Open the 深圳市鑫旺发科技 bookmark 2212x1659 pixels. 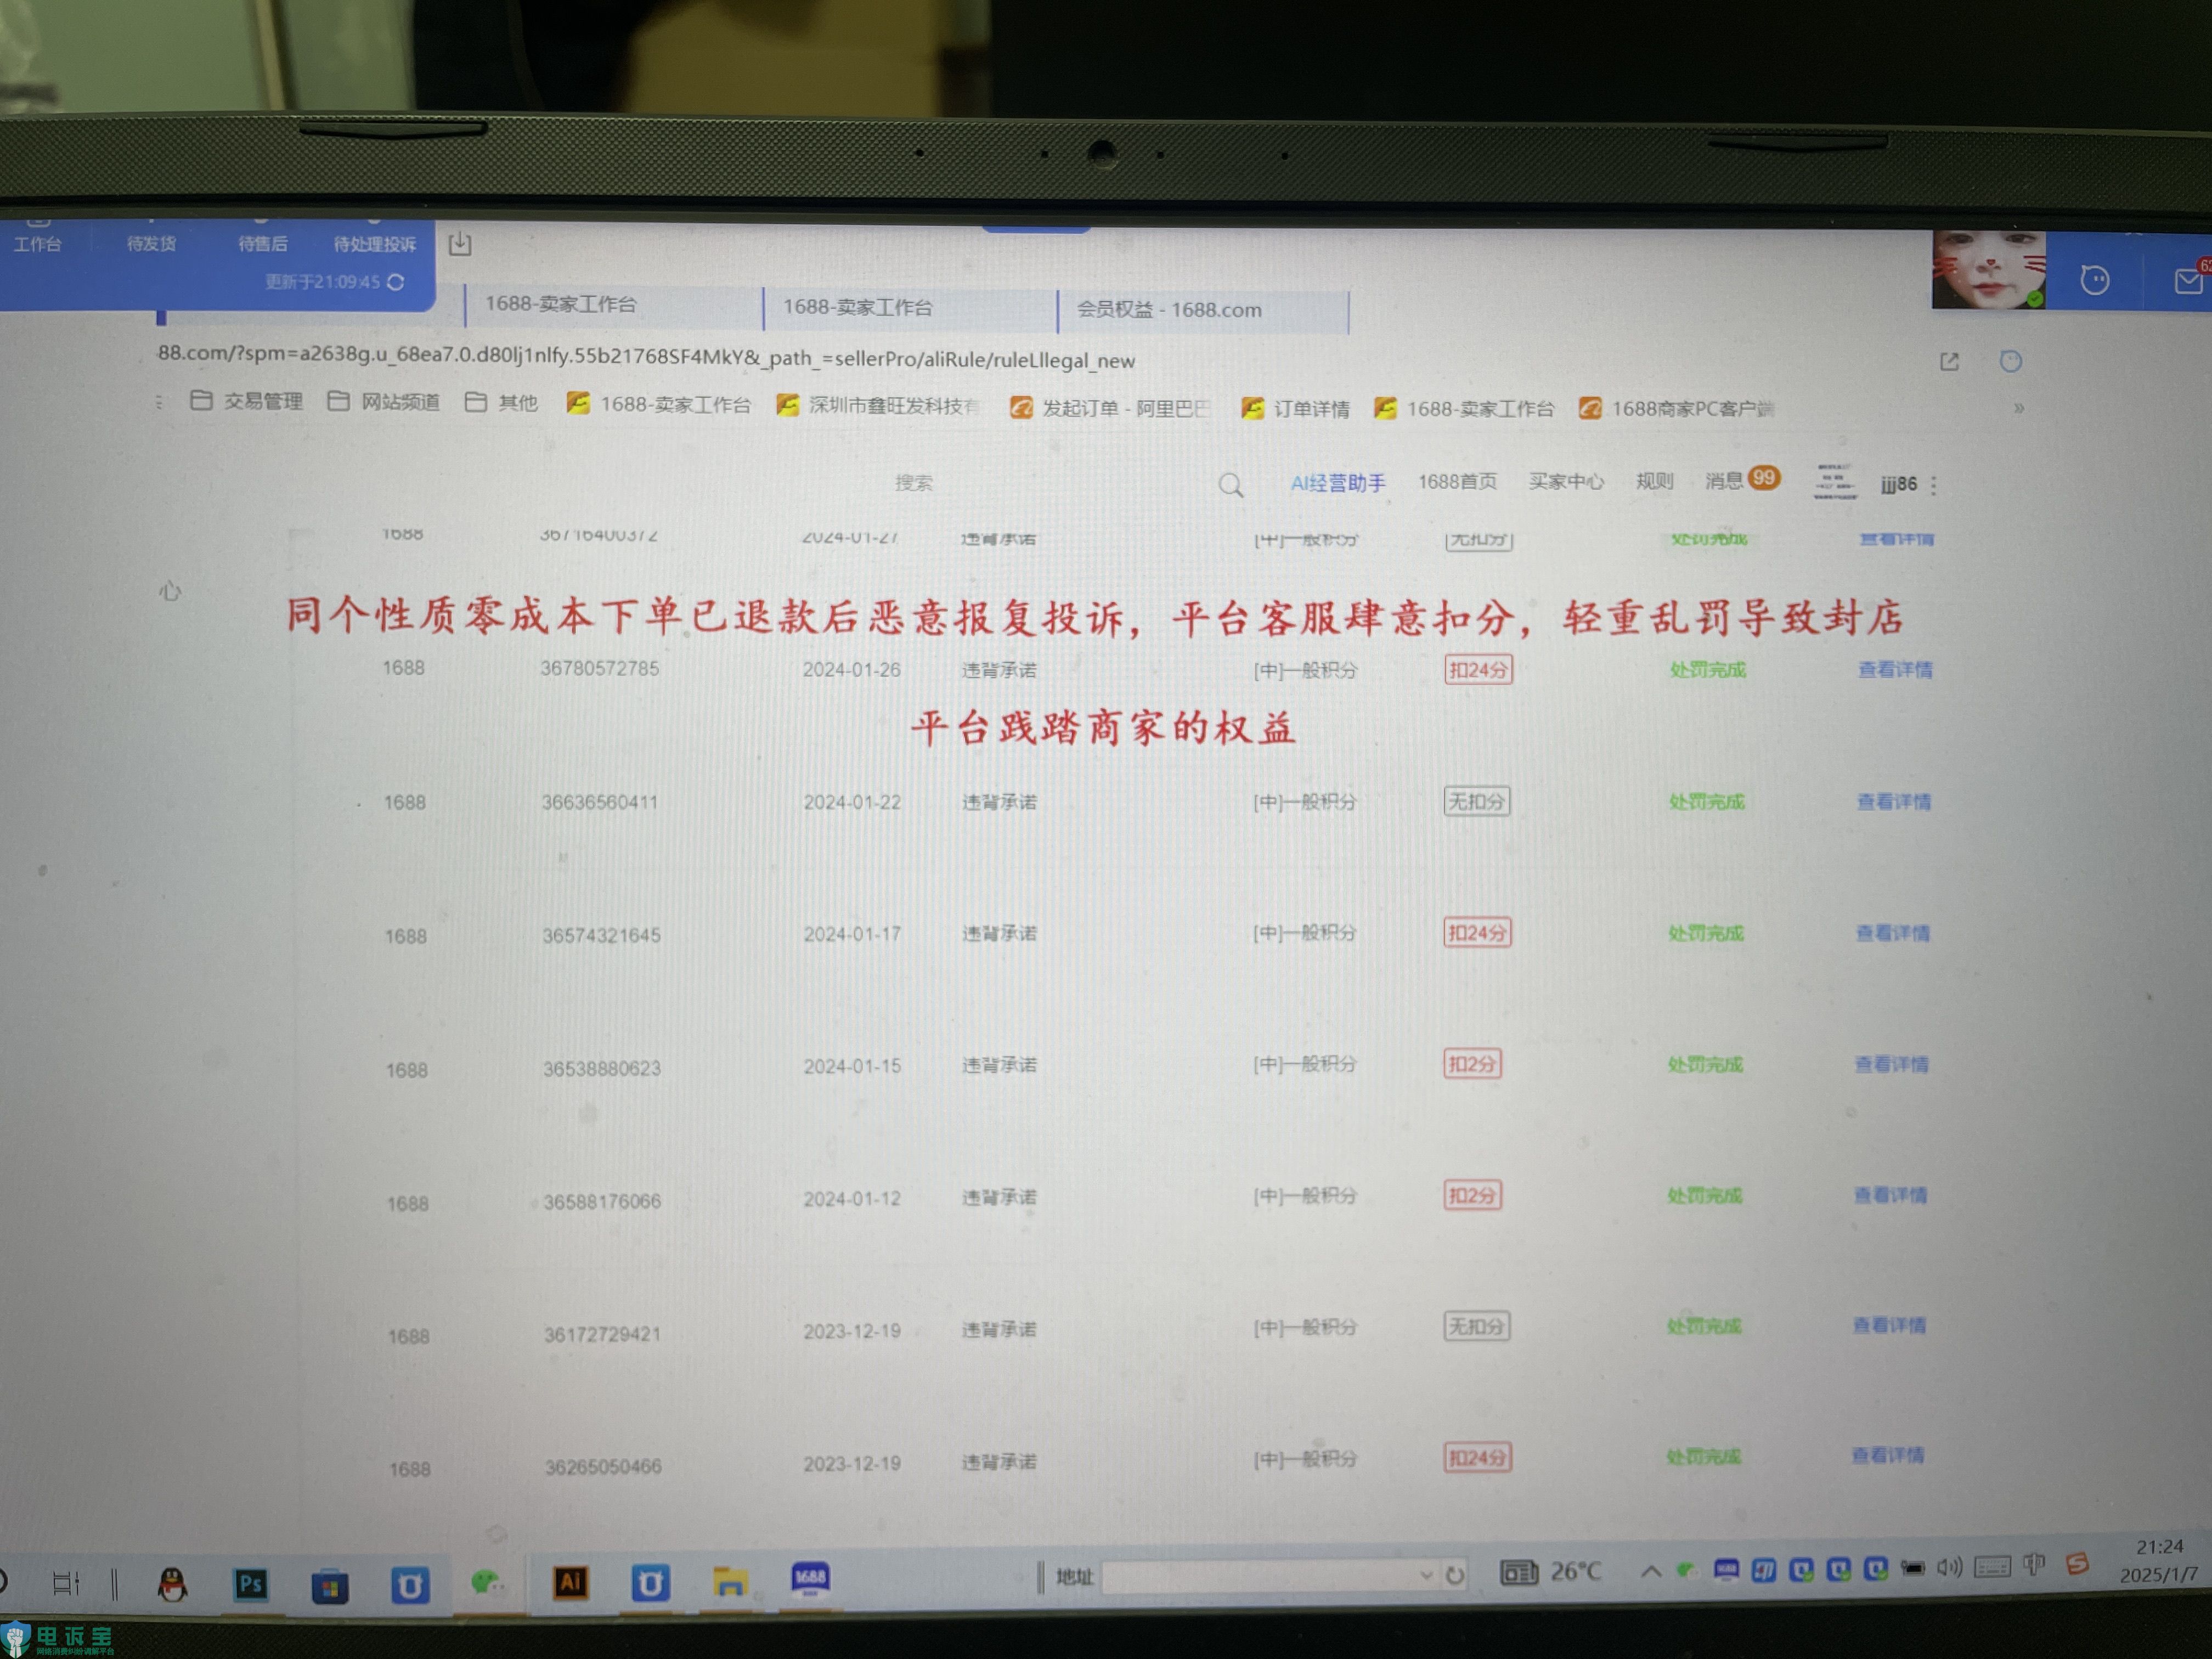tap(879, 405)
